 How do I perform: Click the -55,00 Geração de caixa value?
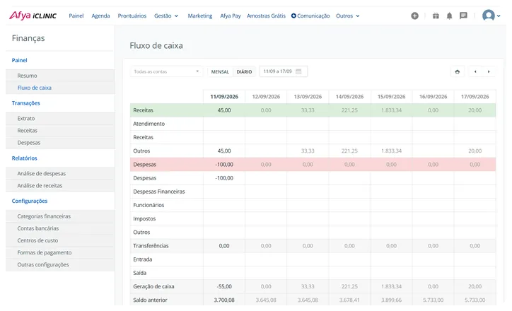[x=224, y=286]
